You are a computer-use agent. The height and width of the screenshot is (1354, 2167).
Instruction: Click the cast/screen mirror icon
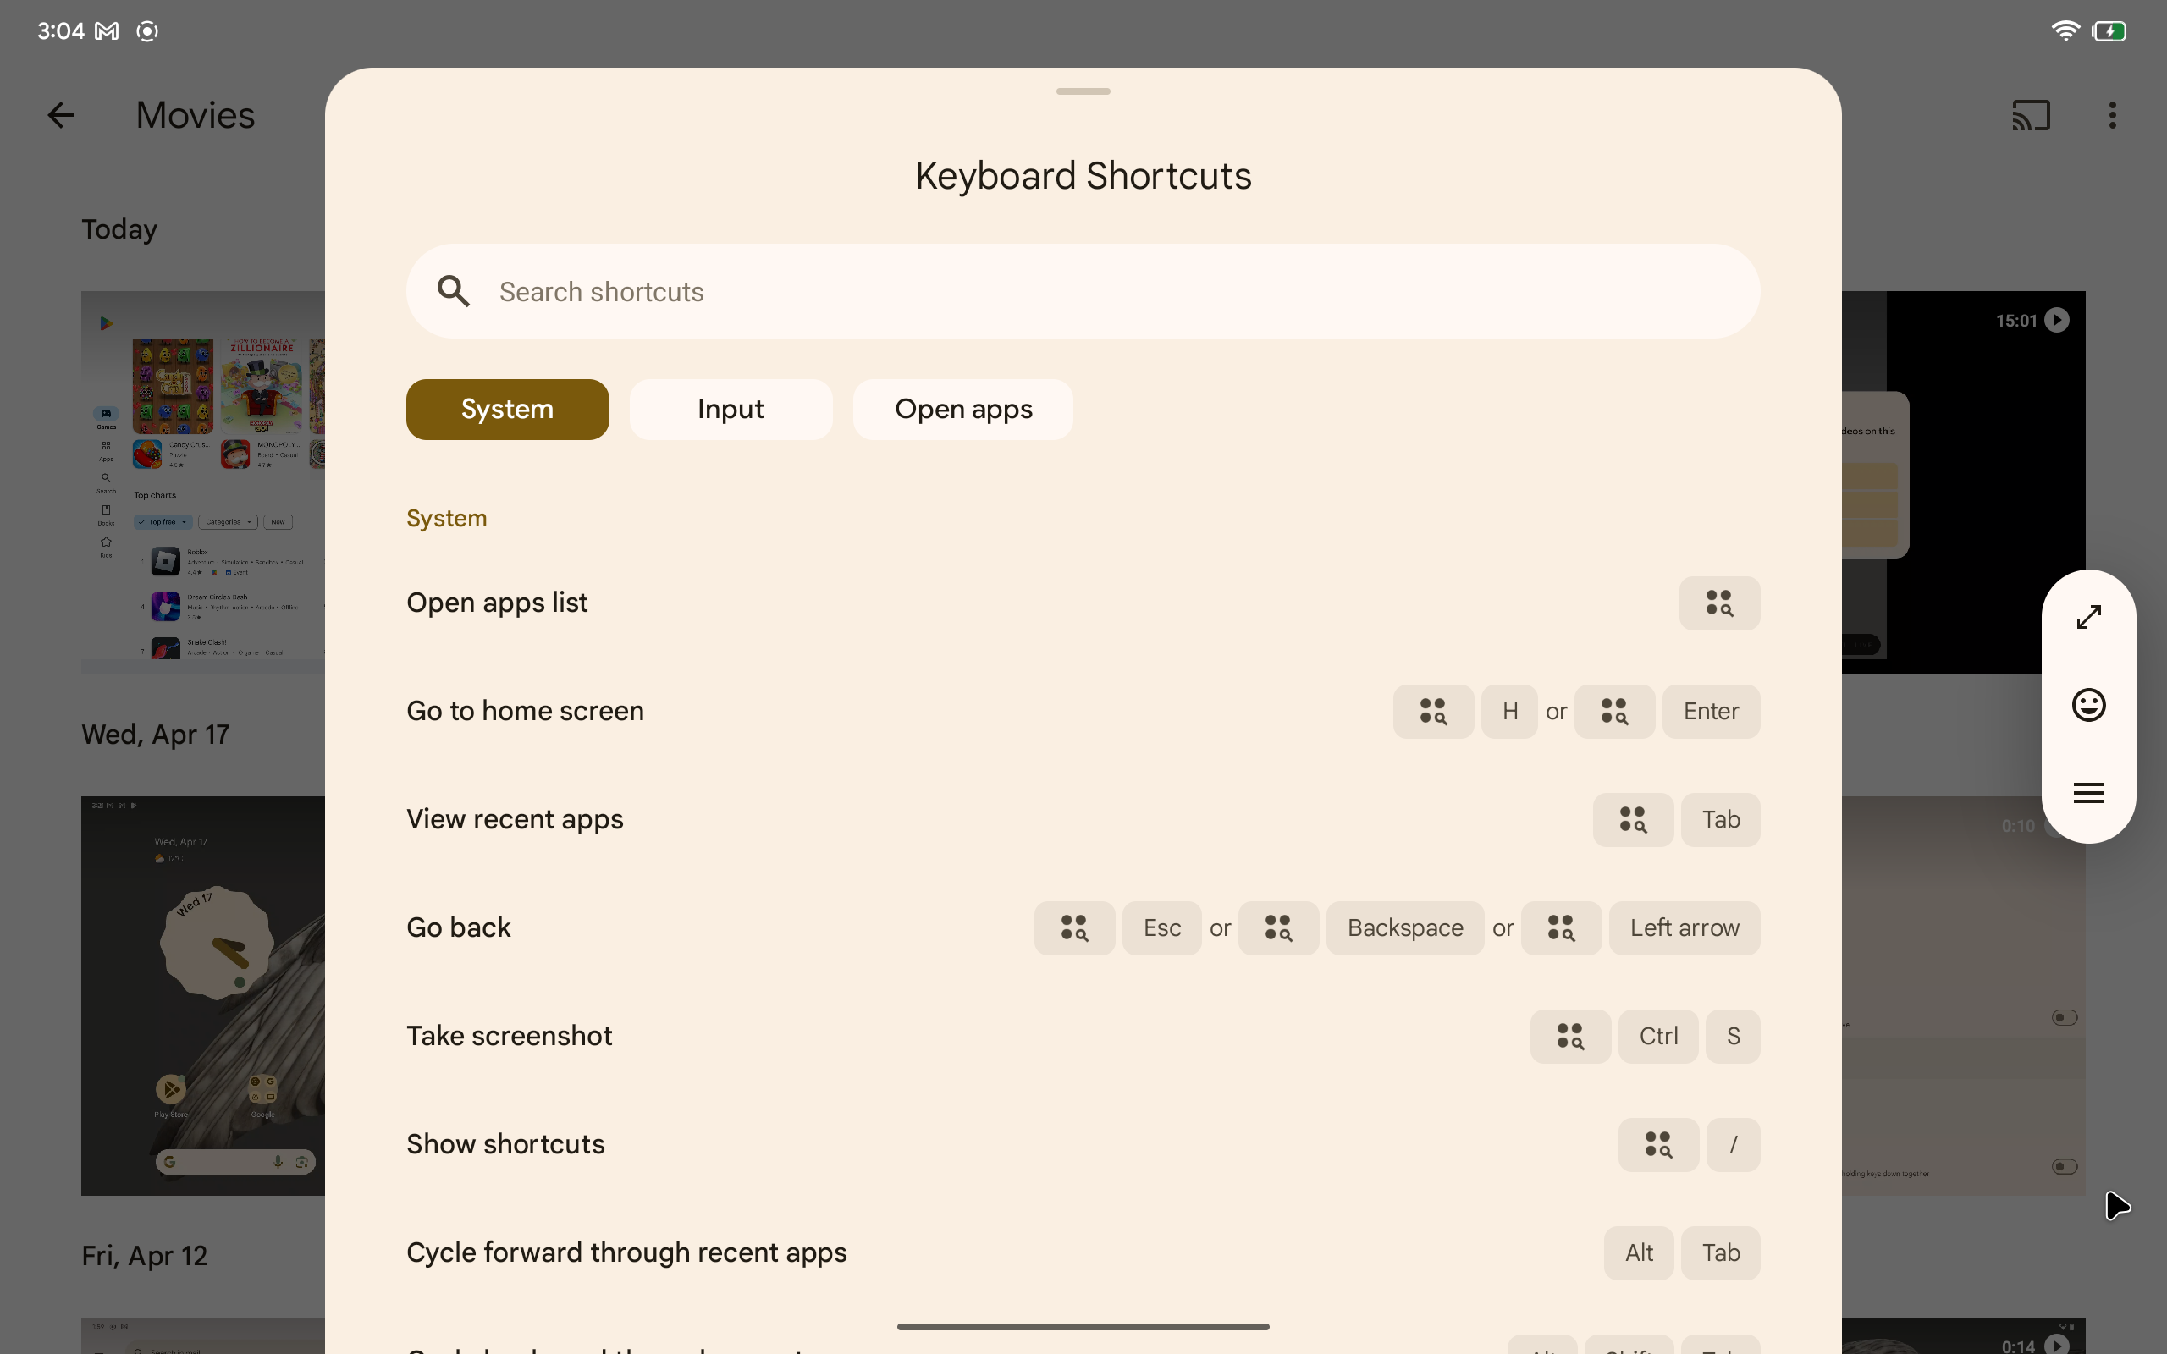point(2032,115)
